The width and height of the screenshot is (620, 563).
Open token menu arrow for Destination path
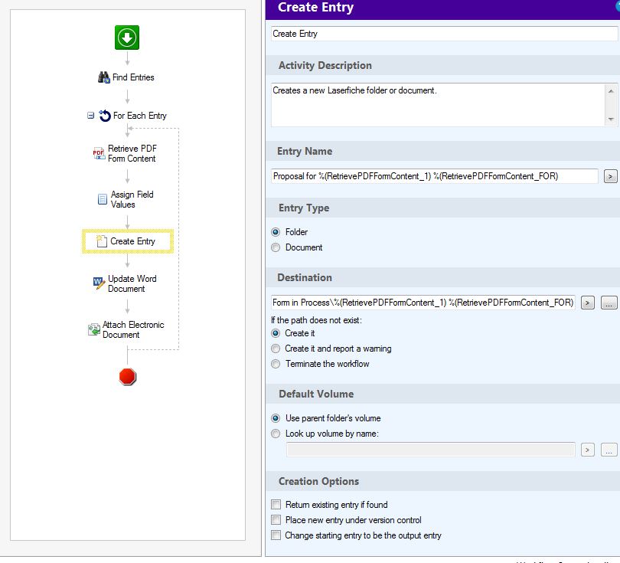pyautogui.click(x=588, y=303)
